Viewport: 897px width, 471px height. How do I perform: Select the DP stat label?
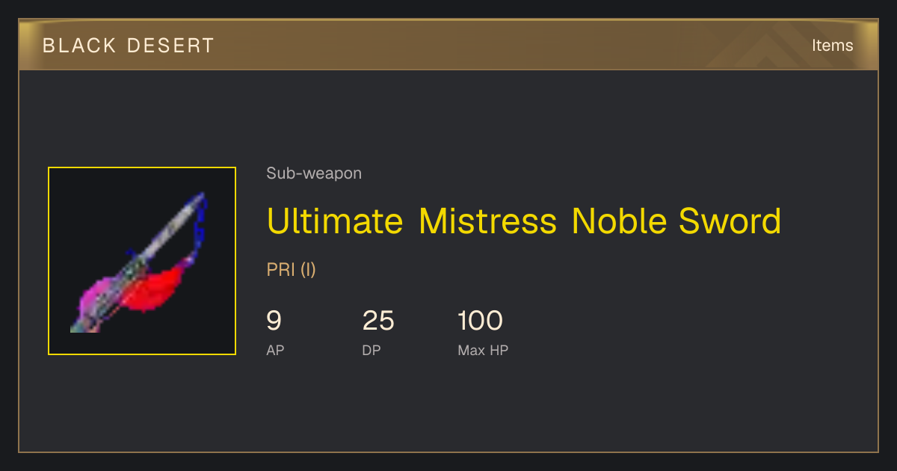coord(372,350)
